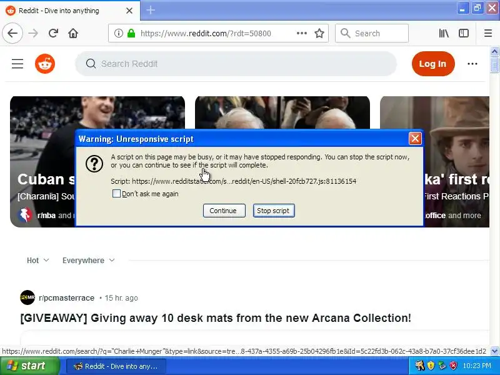Screen dimensions: 500x375
Task: Click the yellow shield tray icon
Action: click(x=431, y=366)
